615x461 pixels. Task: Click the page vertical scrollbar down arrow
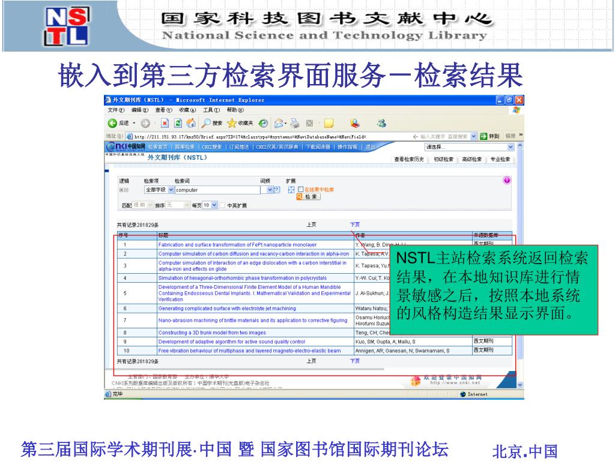[520, 385]
